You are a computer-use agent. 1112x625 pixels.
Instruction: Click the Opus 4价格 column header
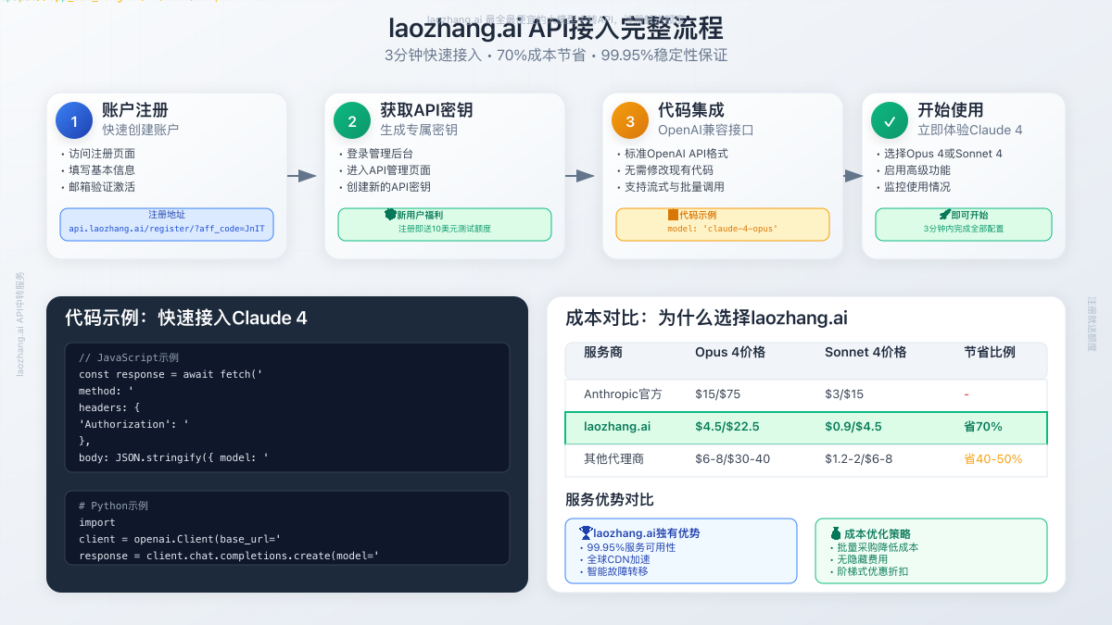[730, 352]
